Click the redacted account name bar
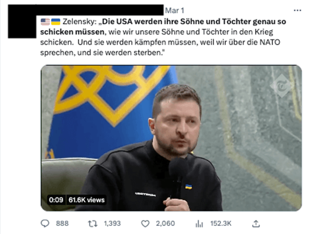310x234 pixels. [100, 10]
